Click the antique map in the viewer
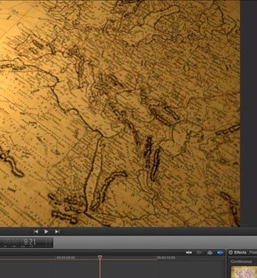This screenshot has width=257, height=278. pos(120,113)
